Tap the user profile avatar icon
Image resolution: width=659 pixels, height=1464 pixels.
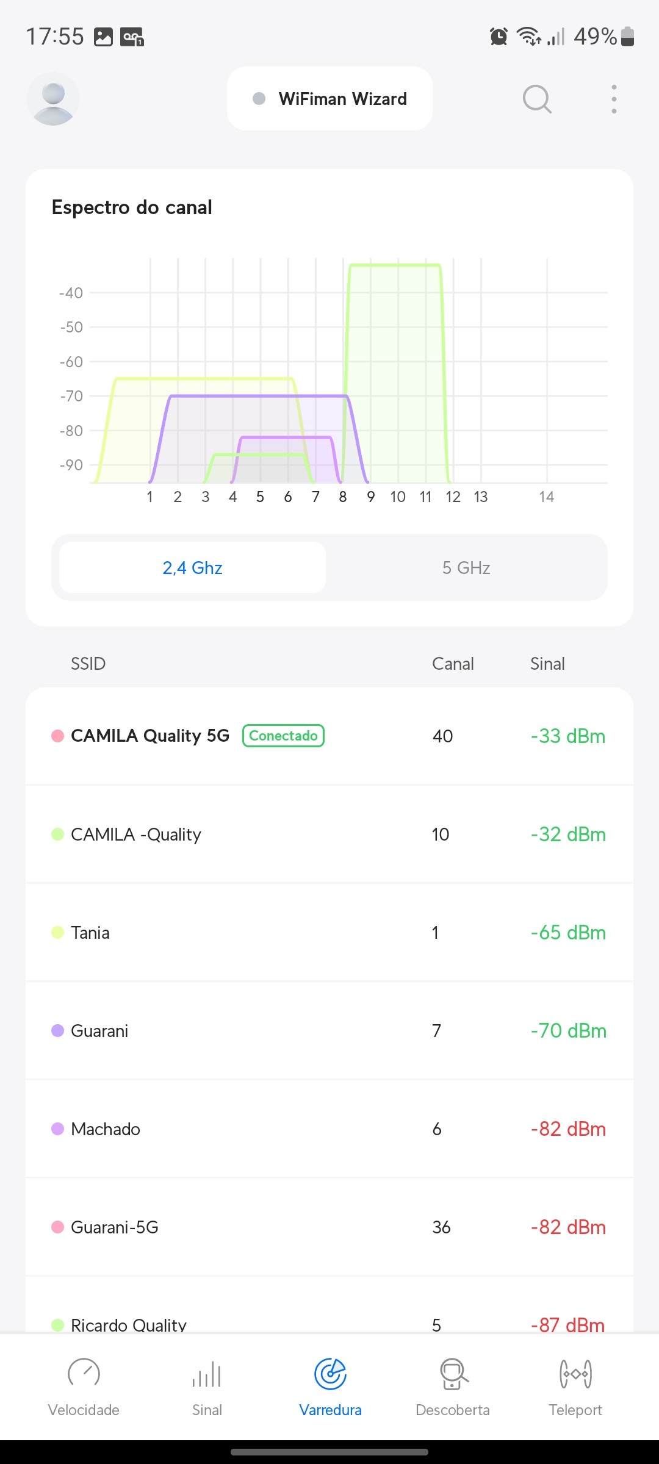(53, 99)
